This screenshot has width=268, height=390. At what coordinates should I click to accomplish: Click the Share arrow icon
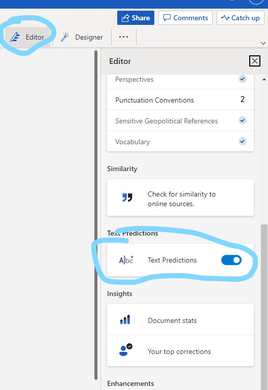[125, 18]
